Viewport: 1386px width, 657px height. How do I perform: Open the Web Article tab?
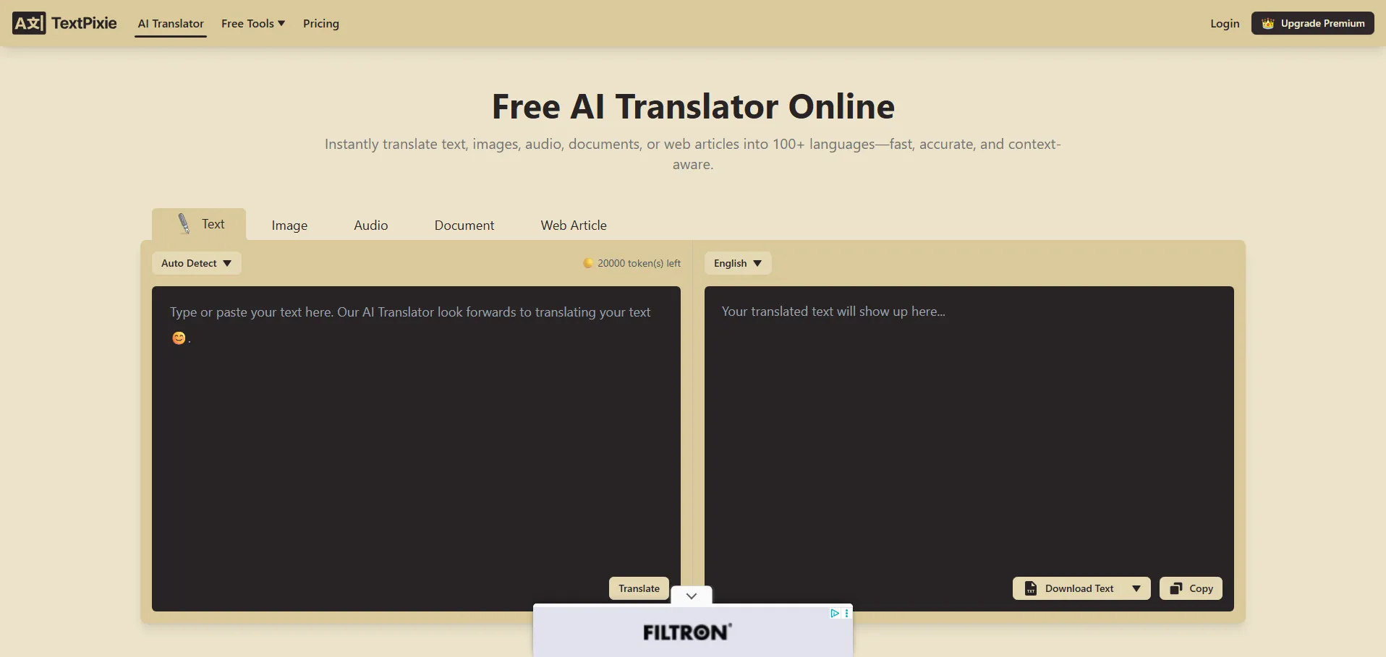click(573, 226)
